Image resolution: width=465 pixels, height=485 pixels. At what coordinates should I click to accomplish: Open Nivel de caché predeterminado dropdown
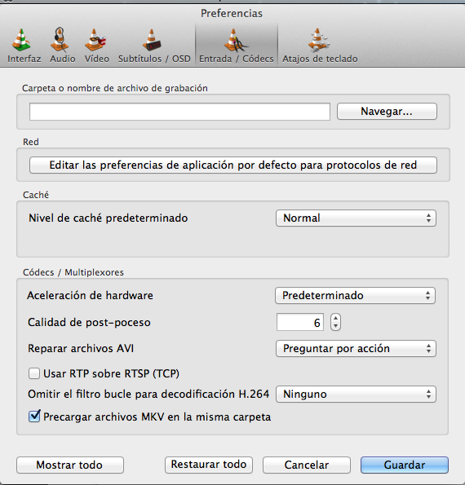click(x=356, y=218)
